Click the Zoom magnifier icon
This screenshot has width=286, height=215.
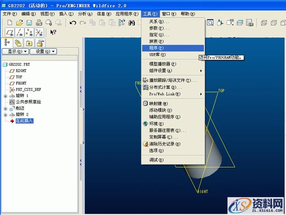tap(210, 23)
